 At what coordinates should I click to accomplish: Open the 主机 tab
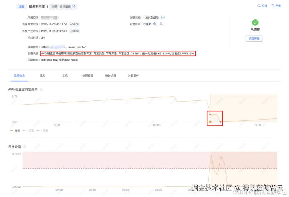coord(65,76)
